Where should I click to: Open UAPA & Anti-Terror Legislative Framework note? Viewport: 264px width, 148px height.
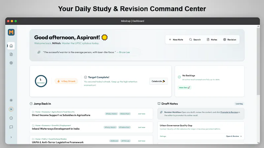(x=91, y=140)
